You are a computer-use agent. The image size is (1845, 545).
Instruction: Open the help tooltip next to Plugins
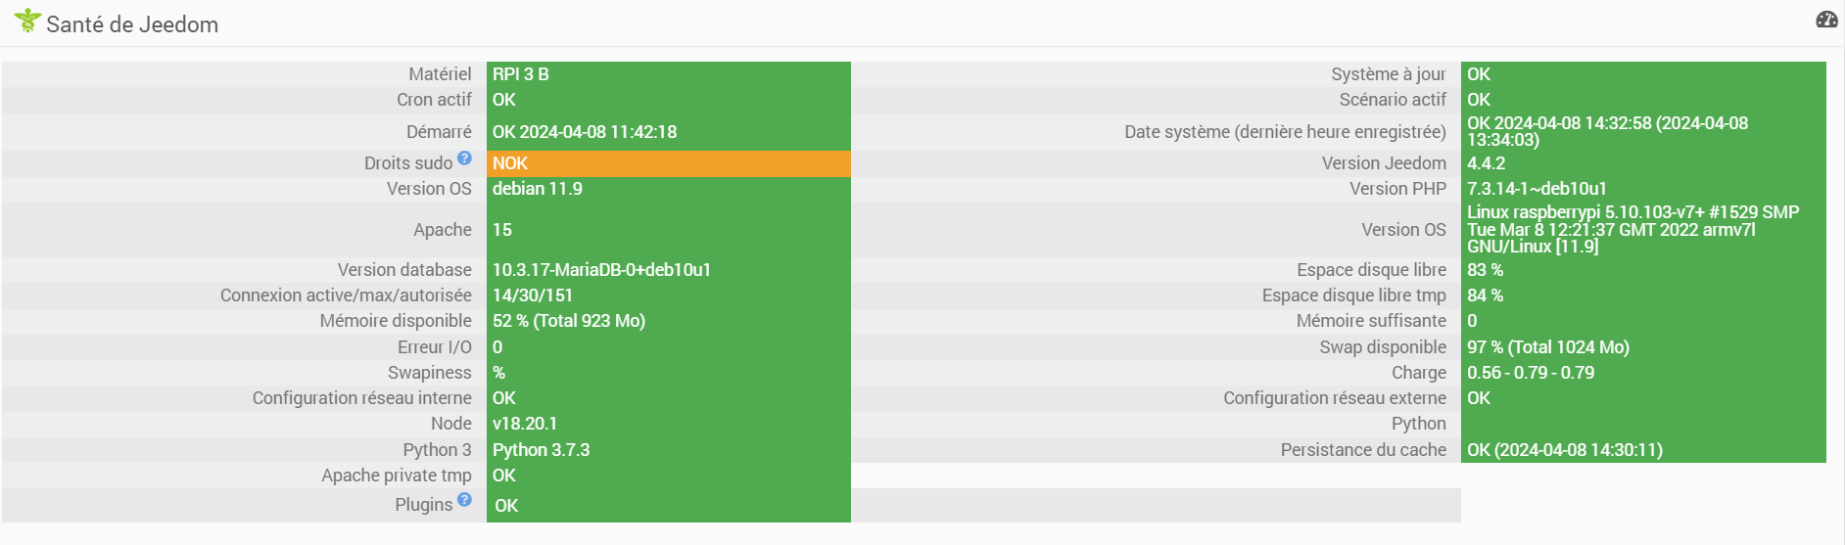pos(464,499)
